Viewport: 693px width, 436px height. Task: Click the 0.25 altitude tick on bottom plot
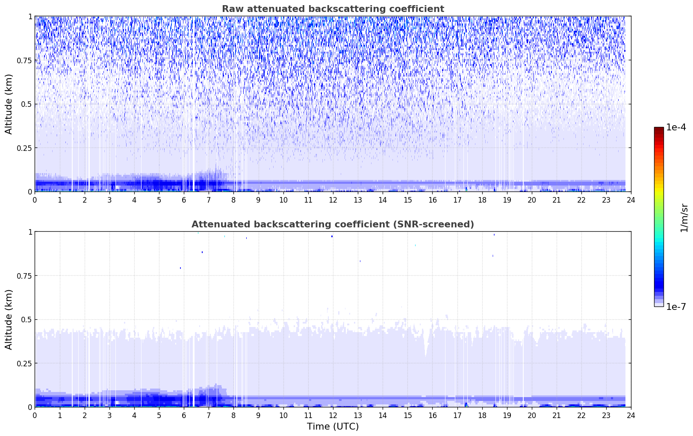click(x=24, y=363)
